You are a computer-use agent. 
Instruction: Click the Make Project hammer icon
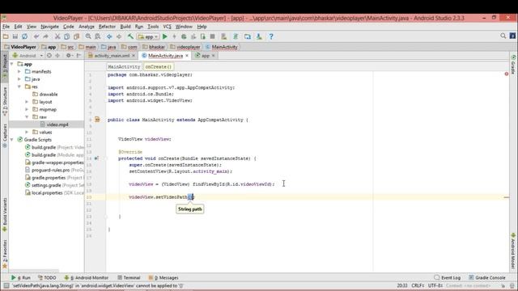tap(131, 36)
